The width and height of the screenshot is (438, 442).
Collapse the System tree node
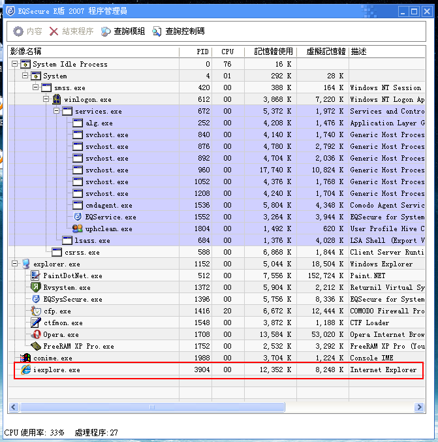(x=25, y=76)
